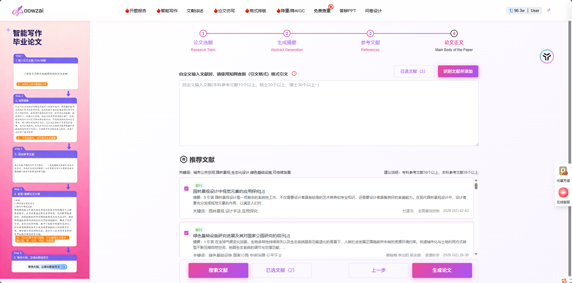Open the 优惠充值 recharge icon on the right

(x=563, y=171)
